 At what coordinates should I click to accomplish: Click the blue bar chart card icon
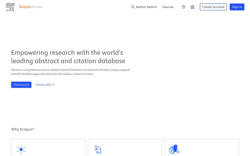point(174,149)
